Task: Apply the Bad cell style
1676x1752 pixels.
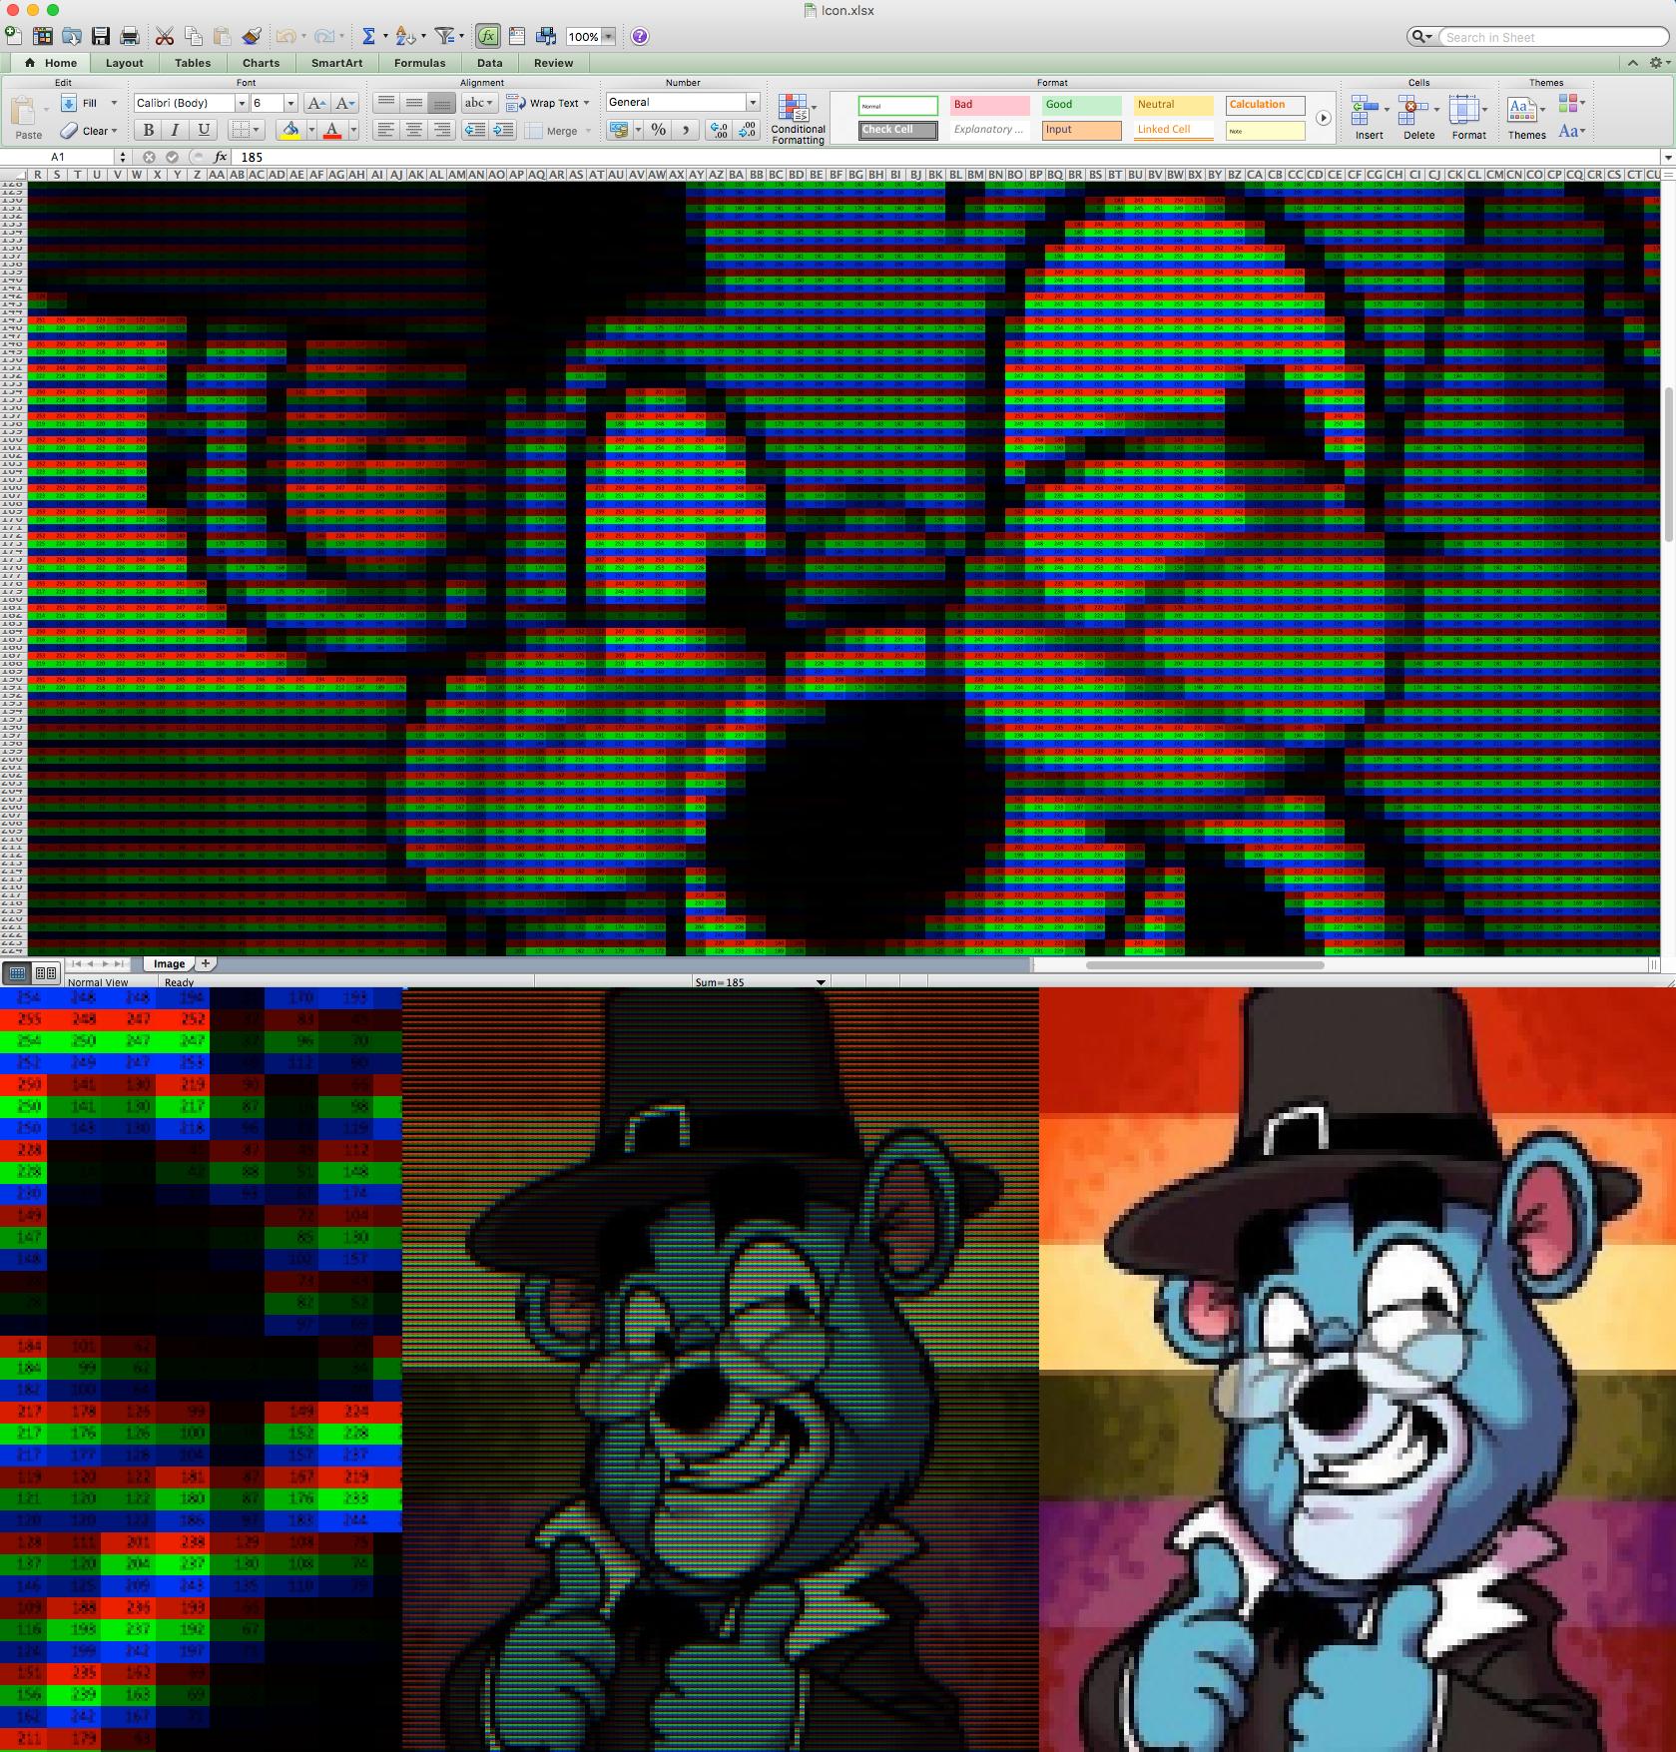Action: coord(989,105)
